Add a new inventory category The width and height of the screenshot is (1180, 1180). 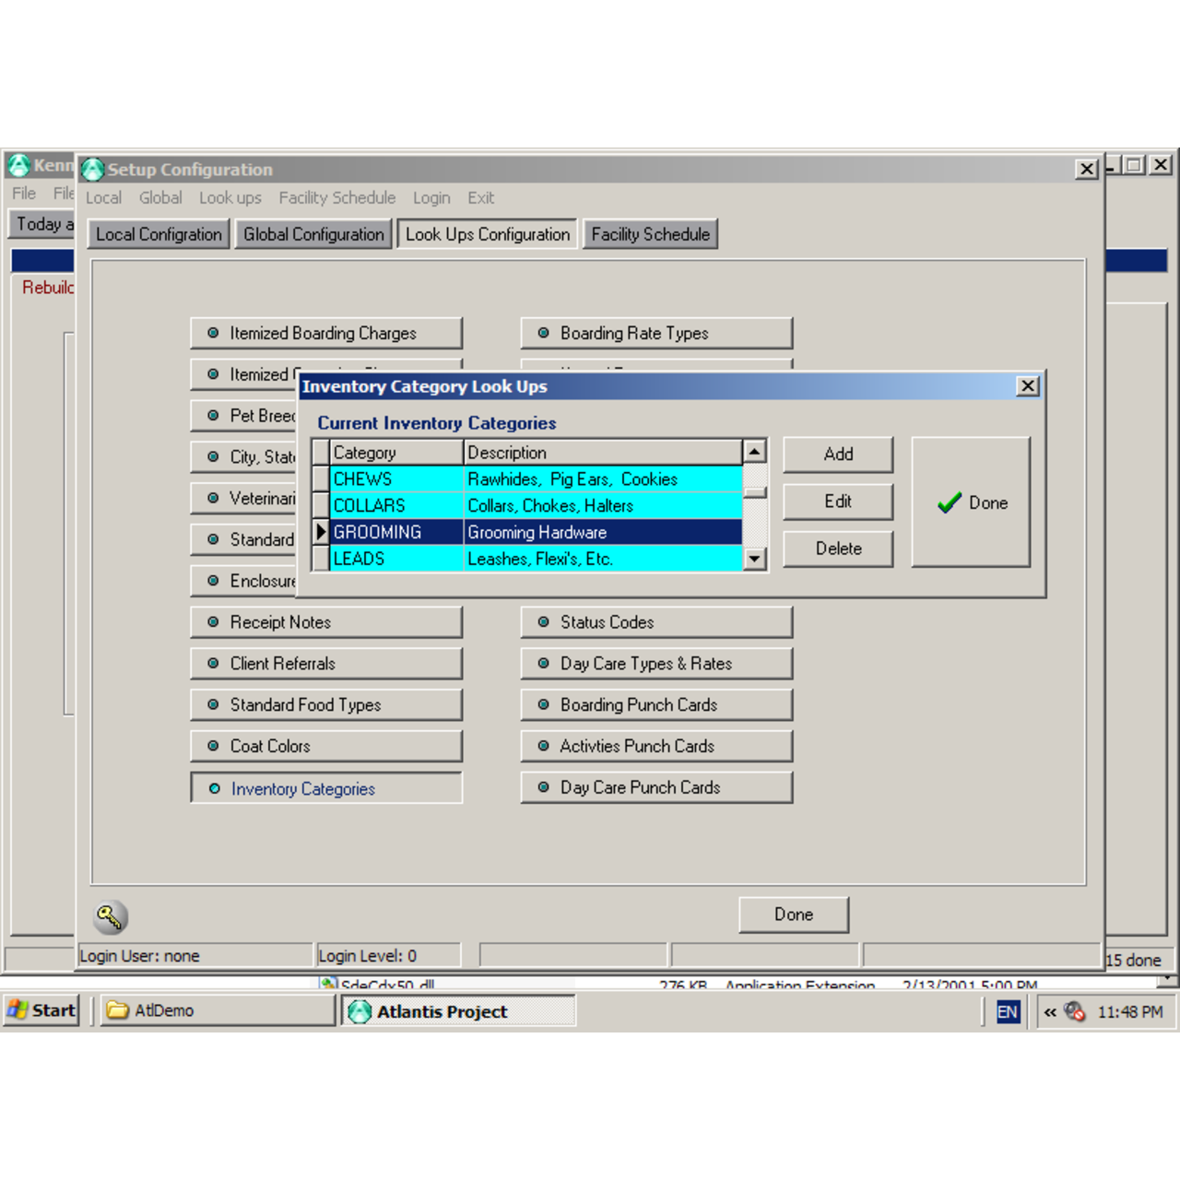coord(838,454)
